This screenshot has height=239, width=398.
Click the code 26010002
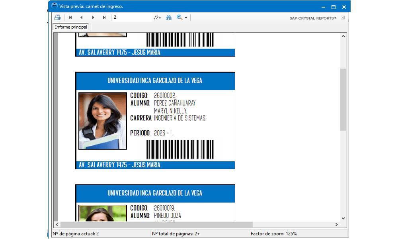tap(165, 96)
